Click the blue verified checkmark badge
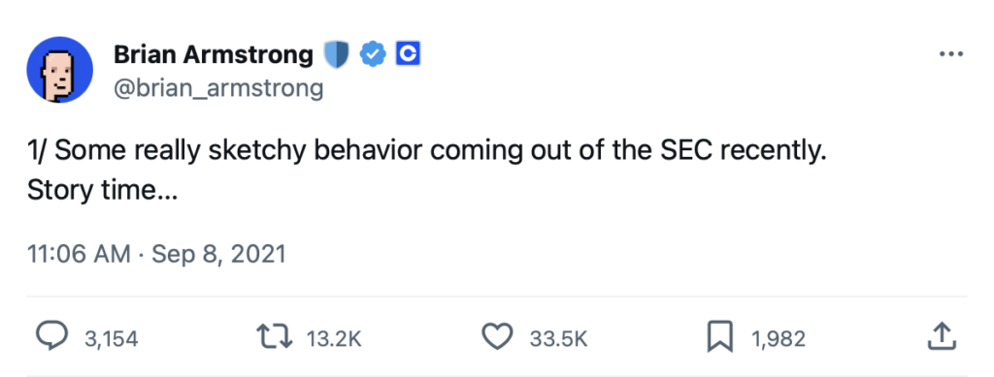This screenshot has height=377, width=994. (x=373, y=54)
